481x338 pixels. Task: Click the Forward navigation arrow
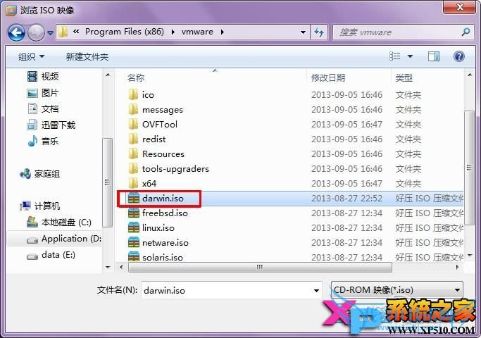36,32
